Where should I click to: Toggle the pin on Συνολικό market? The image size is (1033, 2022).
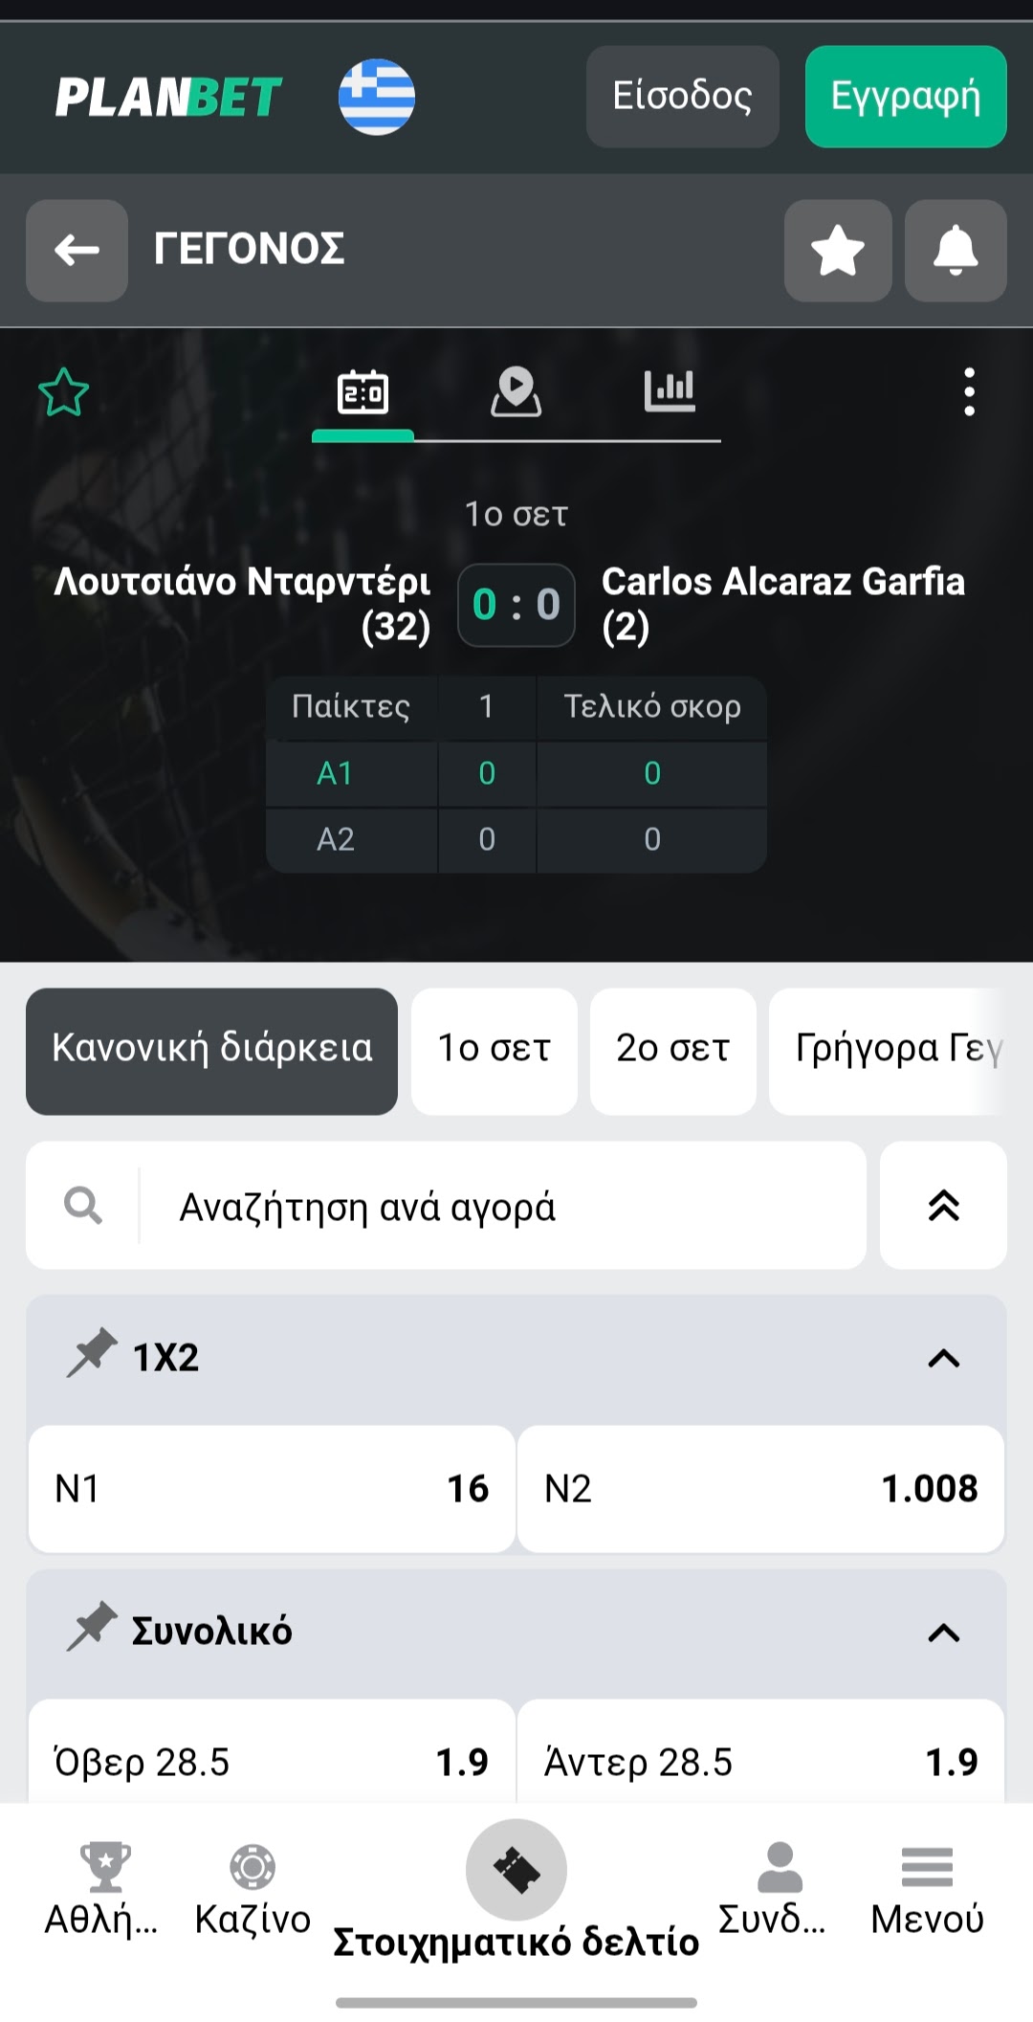point(92,1628)
